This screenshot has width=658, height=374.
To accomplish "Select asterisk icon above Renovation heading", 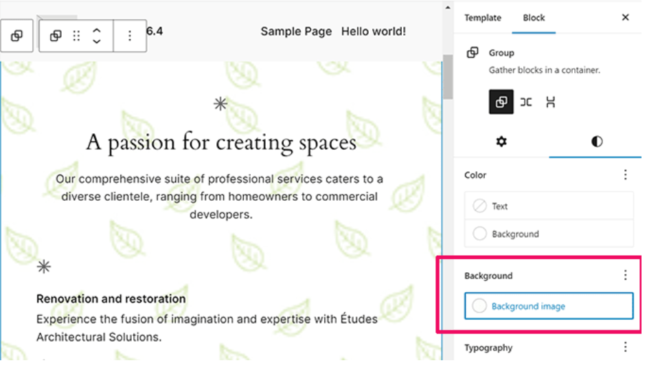I will pos(44,267).
